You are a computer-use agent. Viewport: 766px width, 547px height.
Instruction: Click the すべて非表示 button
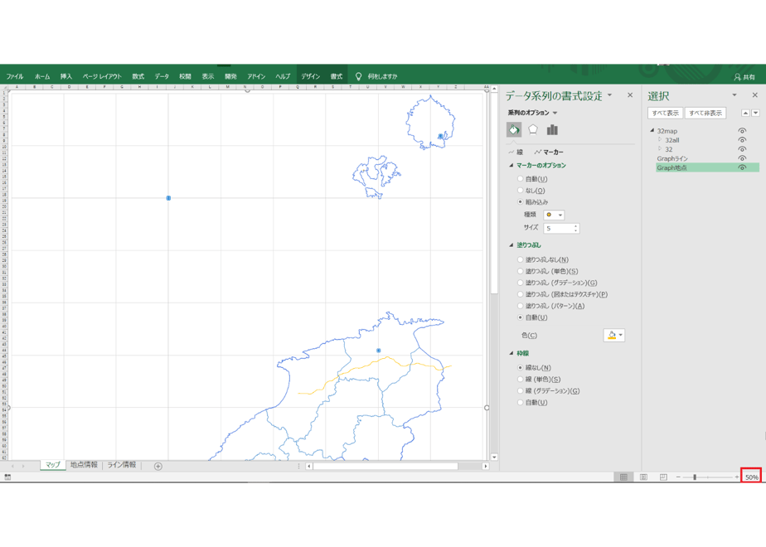[705, 114]
